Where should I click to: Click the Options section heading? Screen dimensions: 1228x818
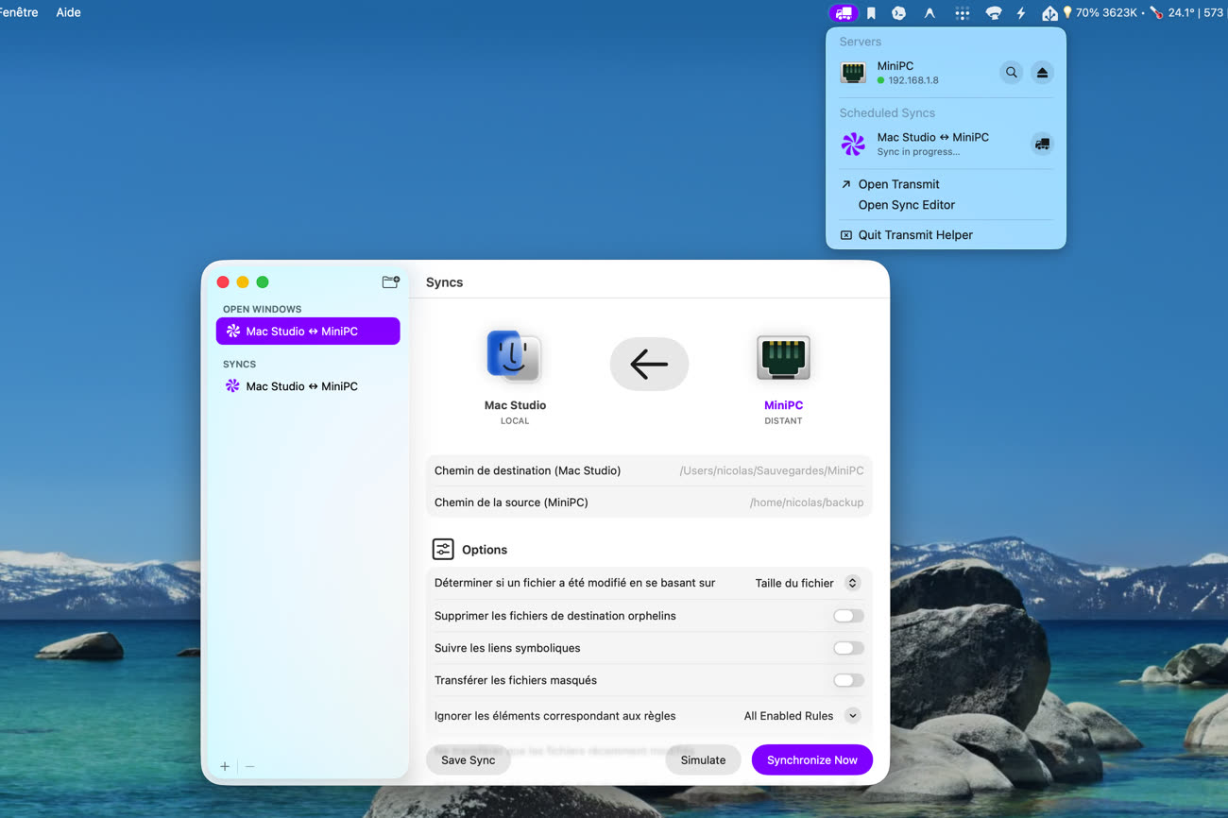click(x=485, y=550)
